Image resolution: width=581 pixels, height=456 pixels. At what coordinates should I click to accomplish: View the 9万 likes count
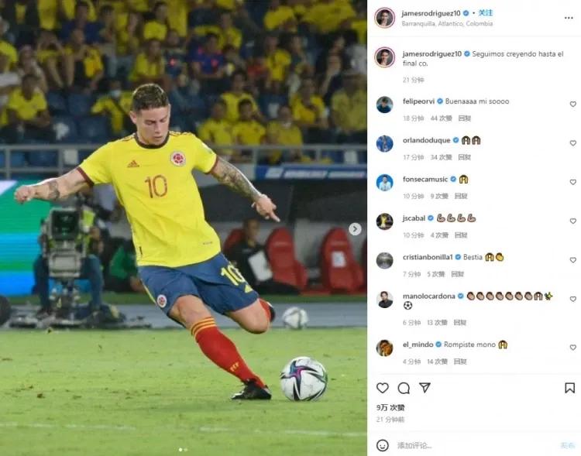390,407
